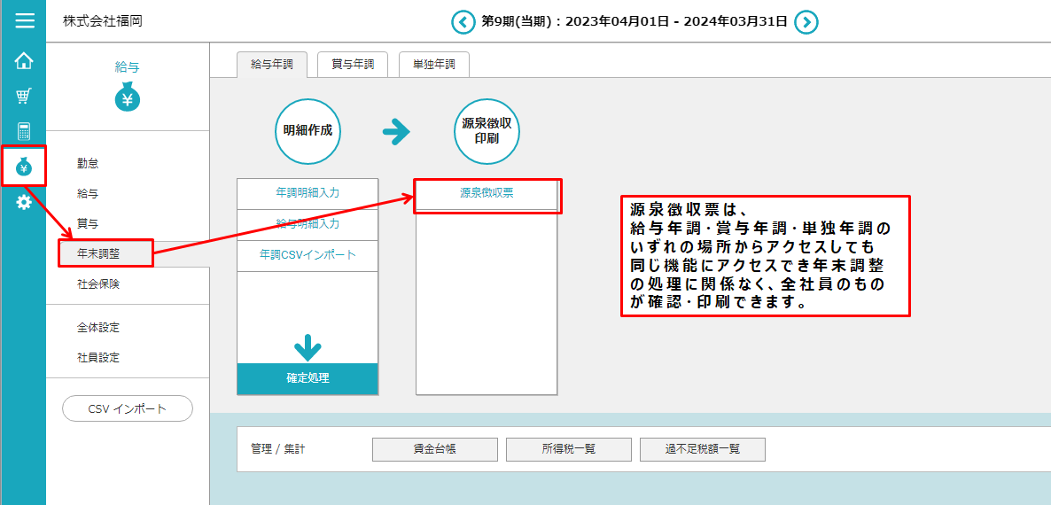Open the hamburger menu icon
The height and width of the screenshot is (505, 1051).
click(25, 21)
